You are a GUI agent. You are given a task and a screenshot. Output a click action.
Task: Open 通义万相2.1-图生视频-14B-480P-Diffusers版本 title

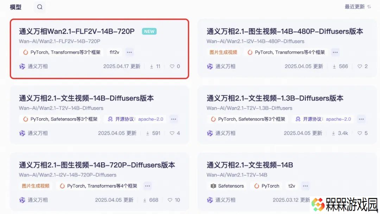(x=285, y=31)
